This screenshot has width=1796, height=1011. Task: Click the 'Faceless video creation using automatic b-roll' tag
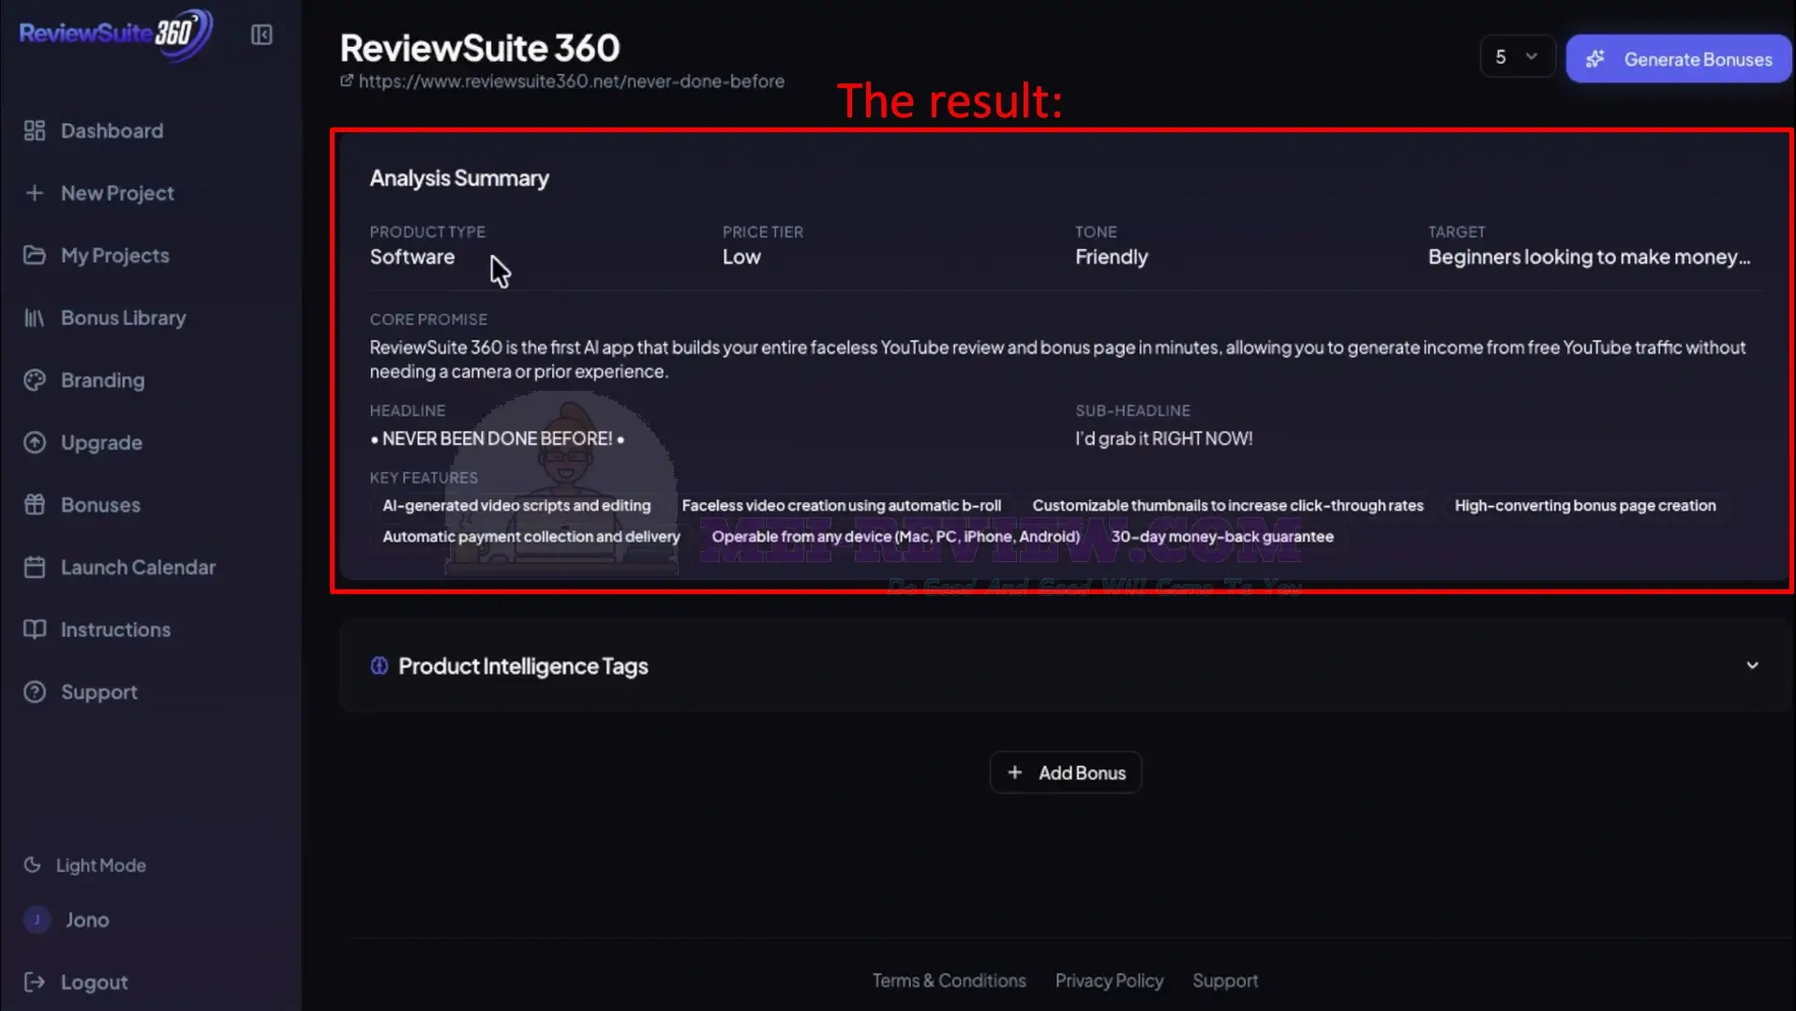[x=841, y=505]
